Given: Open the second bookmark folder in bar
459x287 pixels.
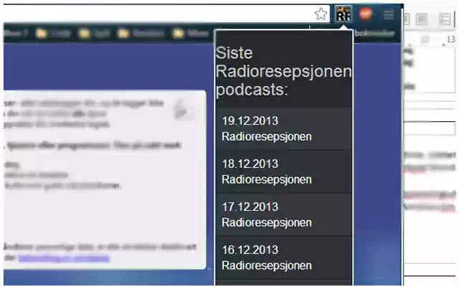Looking at the screenshot, I should click(94, 34).
